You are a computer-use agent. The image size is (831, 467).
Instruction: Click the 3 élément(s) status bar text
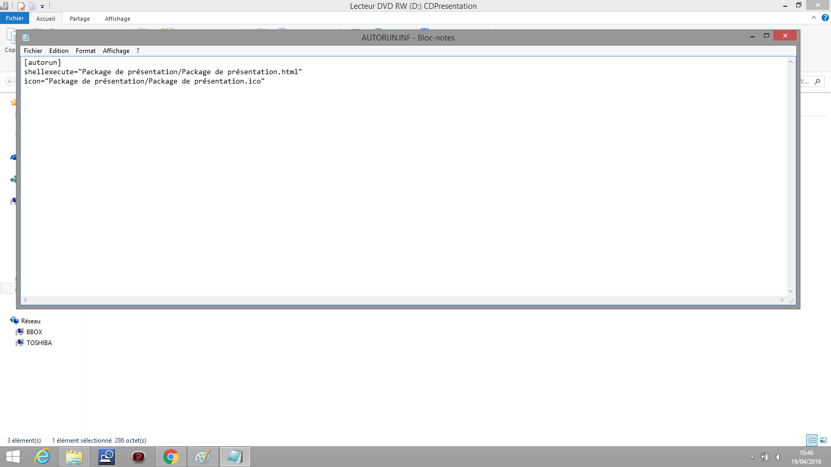pyautogui.click(x=24, y=441)
